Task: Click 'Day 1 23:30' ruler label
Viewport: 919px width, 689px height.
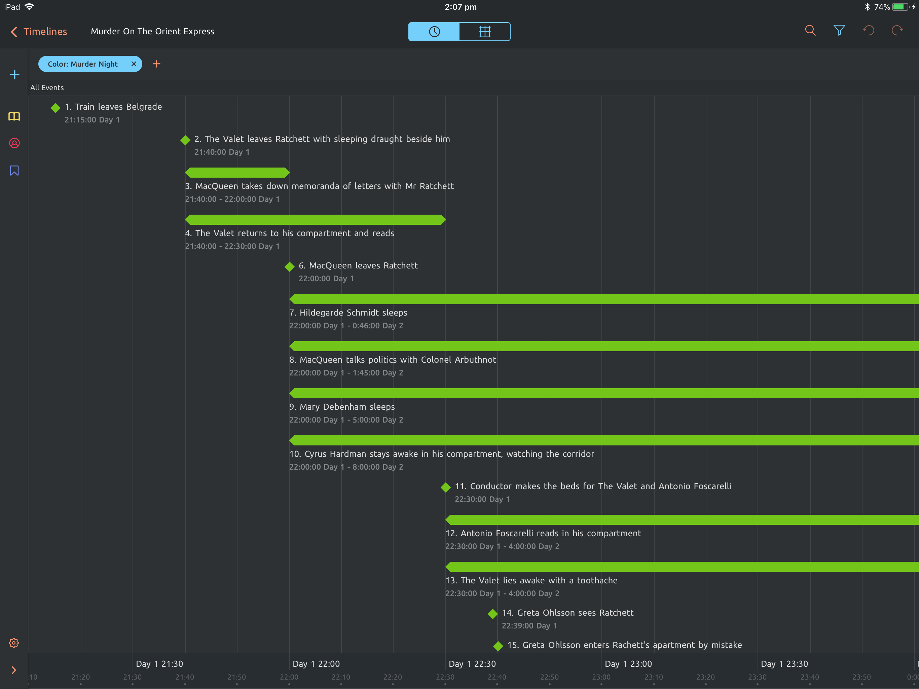Action: pyautogui.click(x=784, y=664)
